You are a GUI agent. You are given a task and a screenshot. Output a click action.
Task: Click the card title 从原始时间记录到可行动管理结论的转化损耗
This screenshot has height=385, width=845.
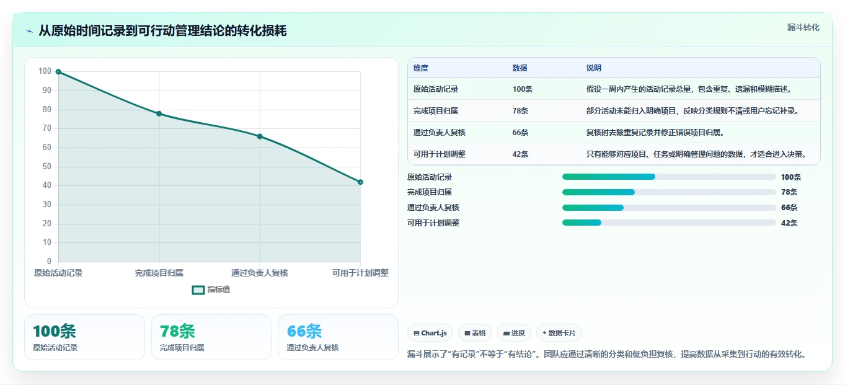coord(162,31)
